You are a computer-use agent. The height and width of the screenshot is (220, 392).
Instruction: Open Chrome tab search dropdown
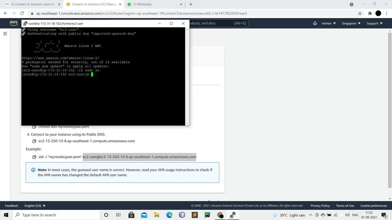point(352,4)
